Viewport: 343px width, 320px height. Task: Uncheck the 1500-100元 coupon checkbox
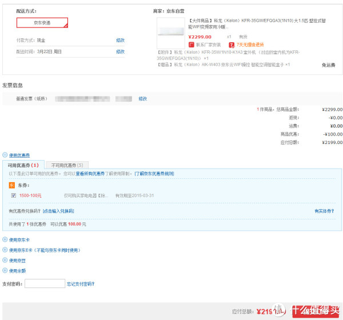(14, 195)
